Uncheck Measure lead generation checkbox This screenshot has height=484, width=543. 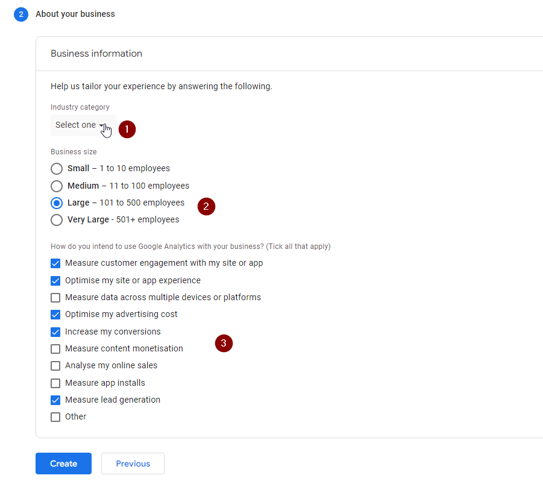click(55, 400)
